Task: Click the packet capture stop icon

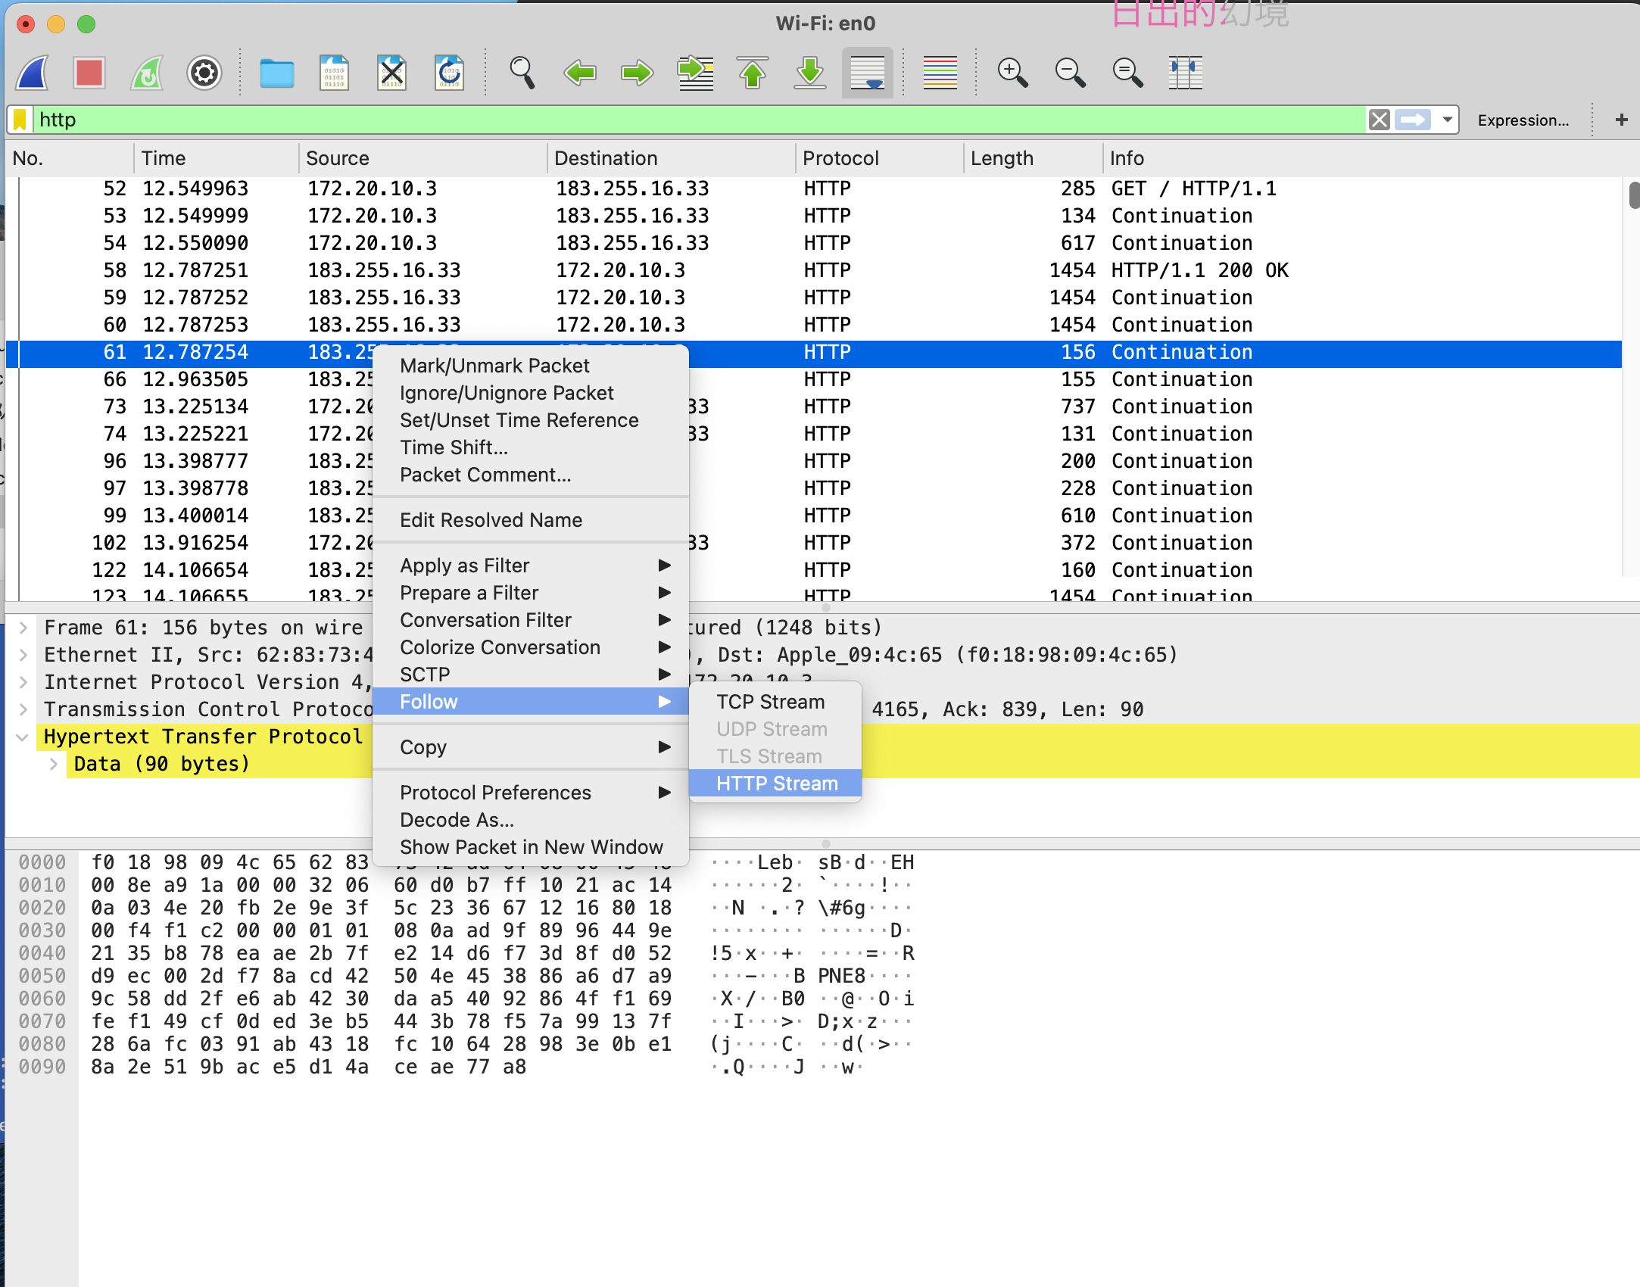Action: pos(92,73)
